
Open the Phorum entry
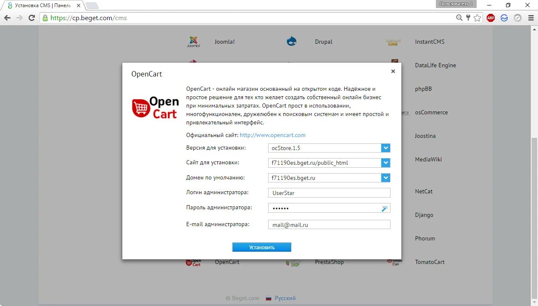point(425,238)
